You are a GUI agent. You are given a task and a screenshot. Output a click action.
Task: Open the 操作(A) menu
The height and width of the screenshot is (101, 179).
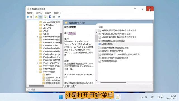[x=39, y=13]
